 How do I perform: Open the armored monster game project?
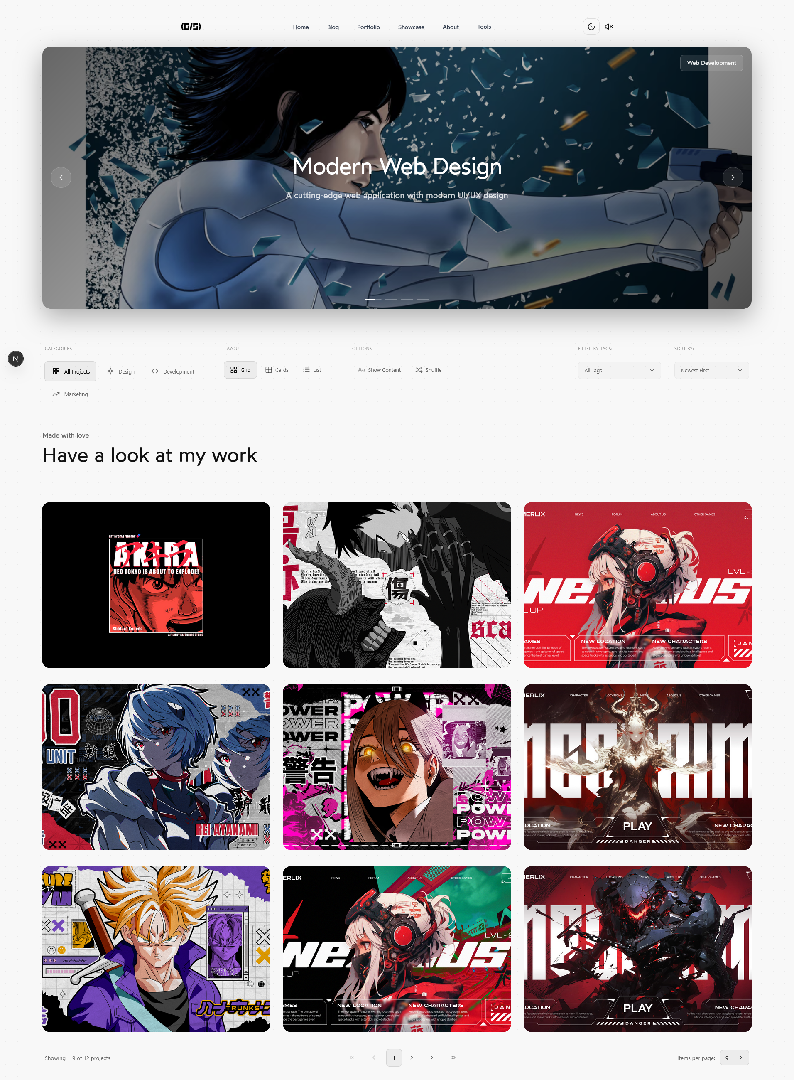[x=637, y=949]
